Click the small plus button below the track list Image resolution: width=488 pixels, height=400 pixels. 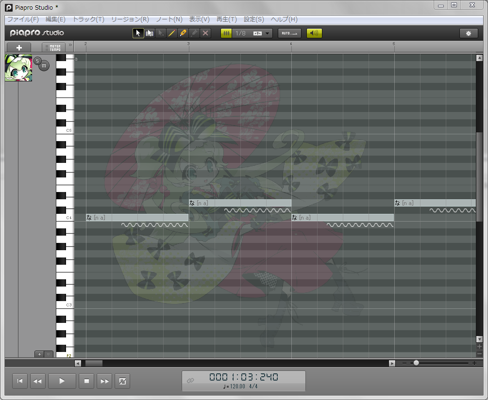pyautogui.click(x=39, y=354)
